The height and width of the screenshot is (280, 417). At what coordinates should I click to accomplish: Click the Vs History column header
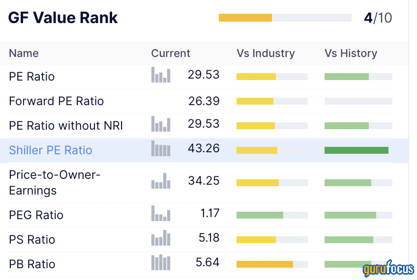click(351, 54)
